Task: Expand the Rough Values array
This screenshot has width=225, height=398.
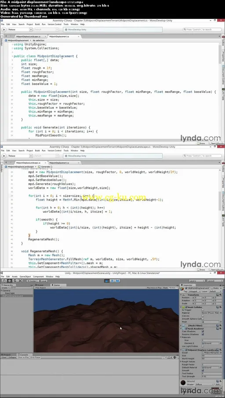Action: click(181, 361)
